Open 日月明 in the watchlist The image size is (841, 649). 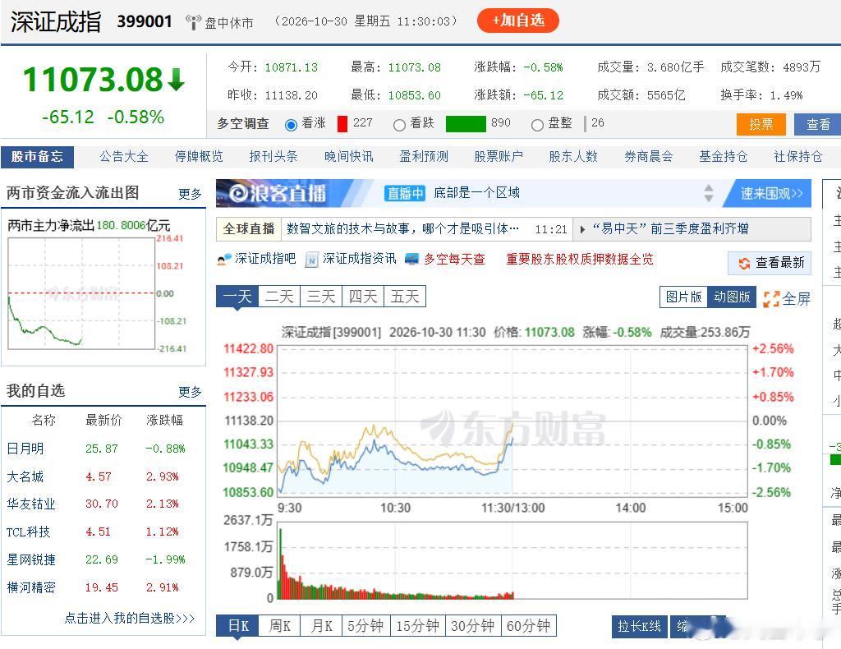click(25, 449)
